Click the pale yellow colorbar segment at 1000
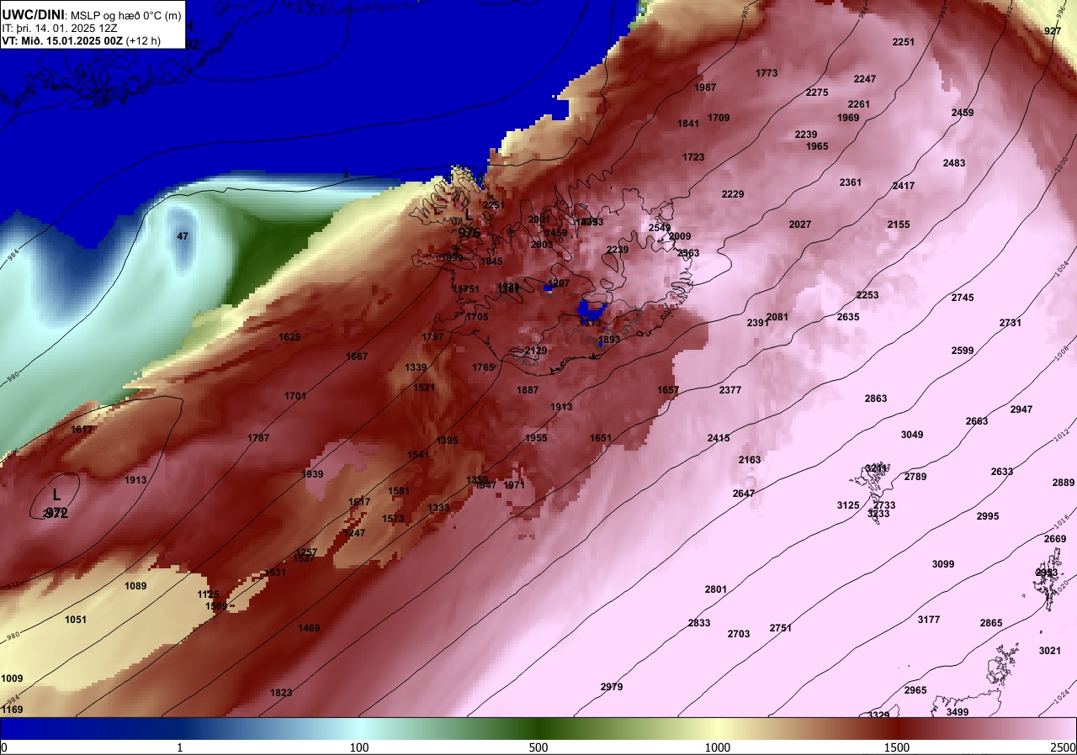Screen dimensions: 1077x755 point(718,728)
